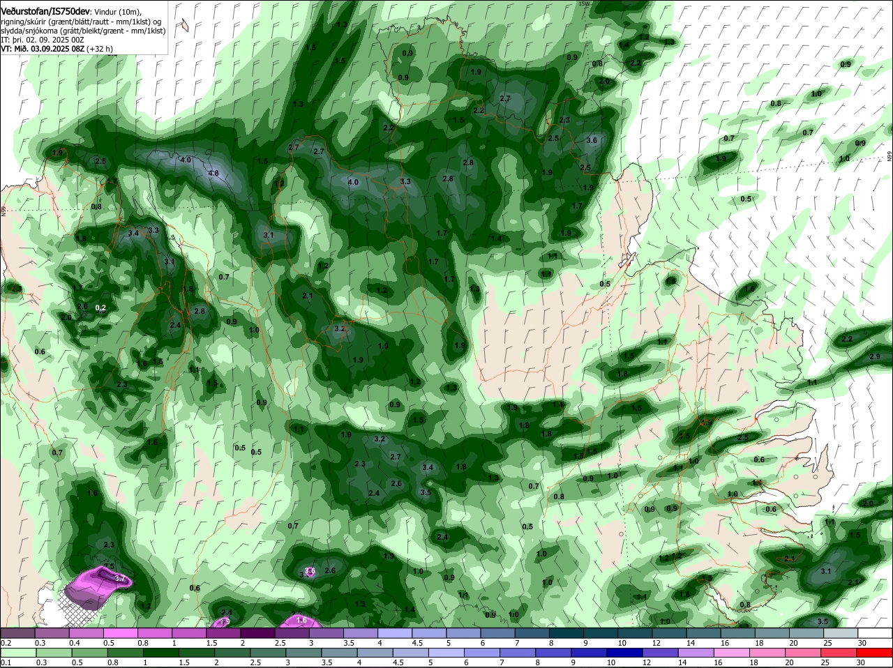The image size is (893, 668).
Task: Click the mauve swatch between 0.2 and 0.3
Action: 17,633
